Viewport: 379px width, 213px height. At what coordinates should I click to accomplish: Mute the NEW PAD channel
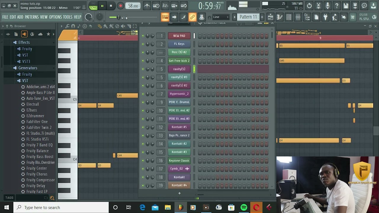143,36
